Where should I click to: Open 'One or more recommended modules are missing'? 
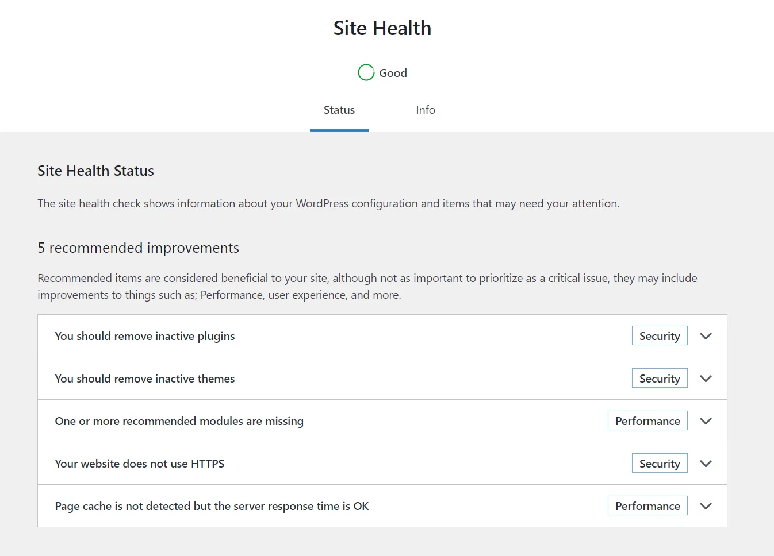tap(179, 421)
